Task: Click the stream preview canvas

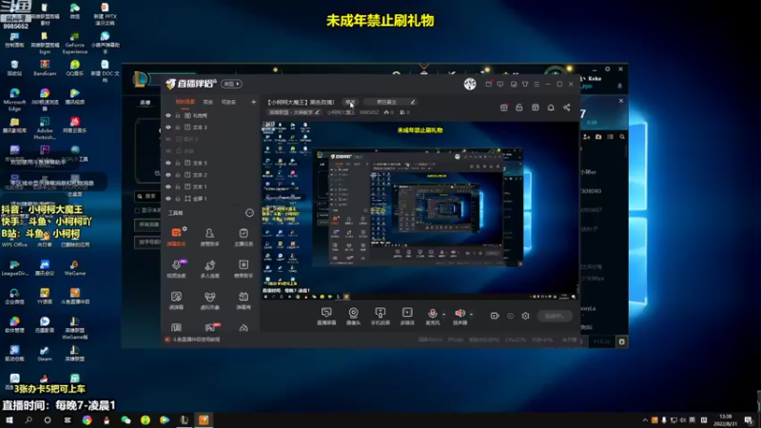Action: point(420,210)
